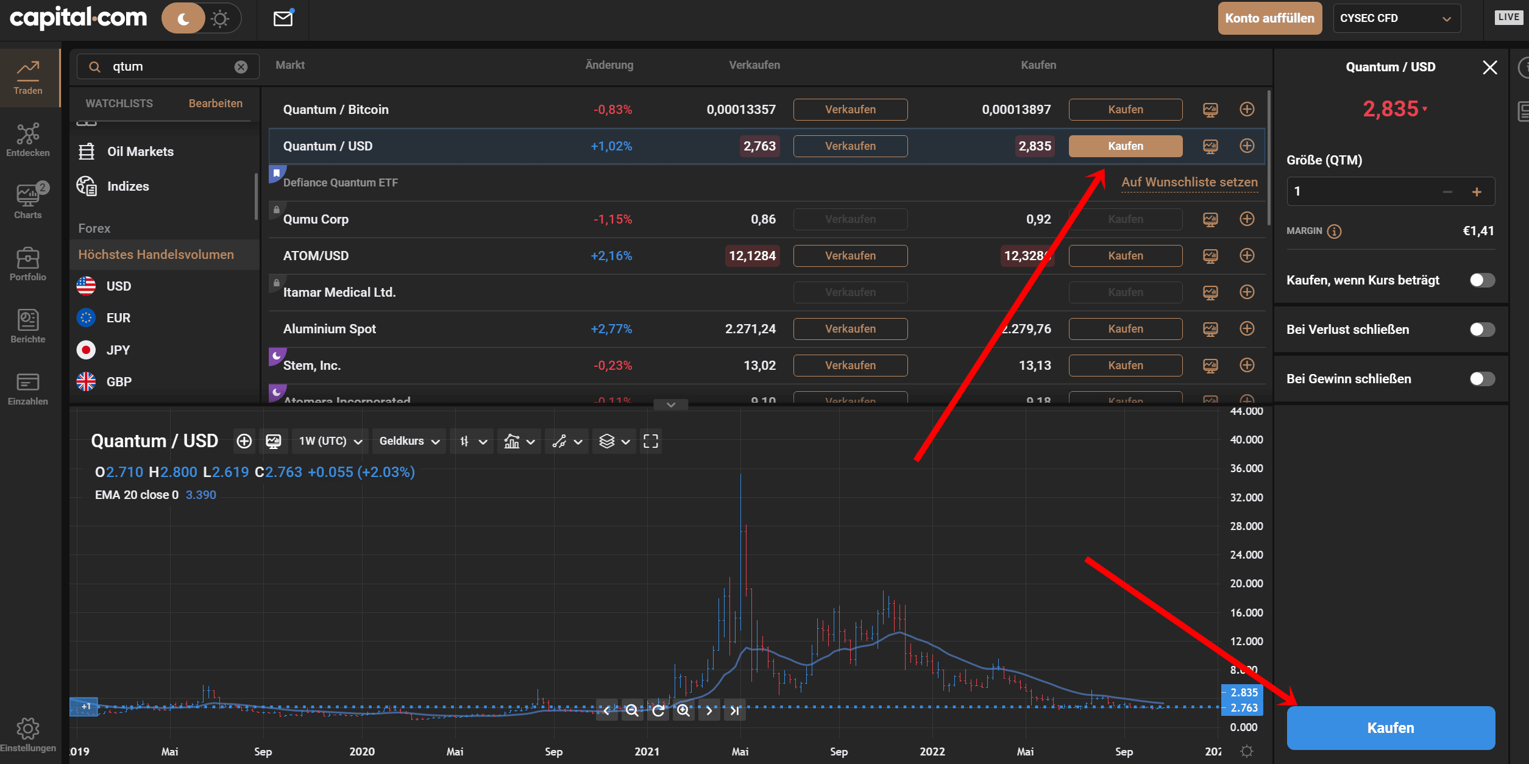The image size is (1529, 764).
Task: Add Quantum / Bitcoin to watchlist plus icon
Action: tap(1247, 109)
